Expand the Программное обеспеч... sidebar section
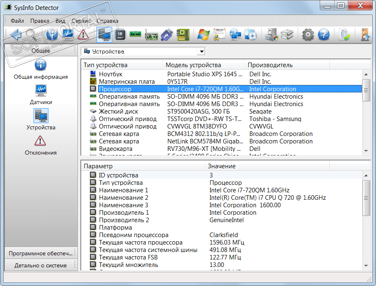 point(41,253)
